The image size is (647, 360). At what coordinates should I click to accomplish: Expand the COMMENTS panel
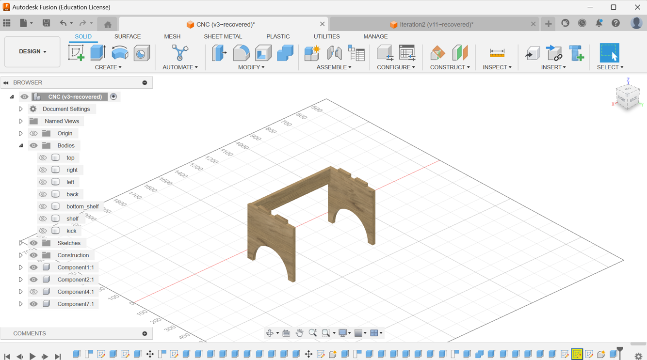point(145,333)
